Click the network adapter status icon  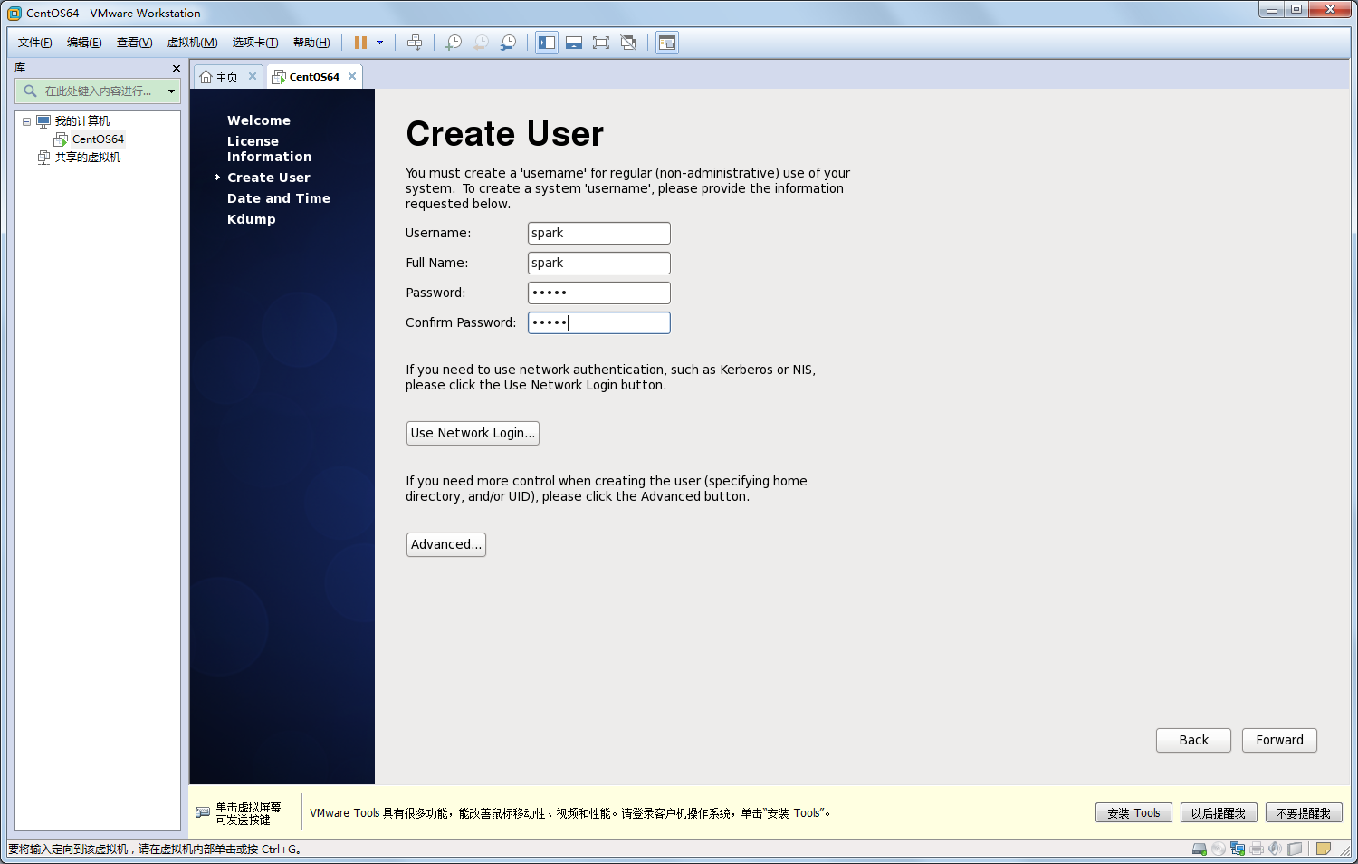[1238, 849]
